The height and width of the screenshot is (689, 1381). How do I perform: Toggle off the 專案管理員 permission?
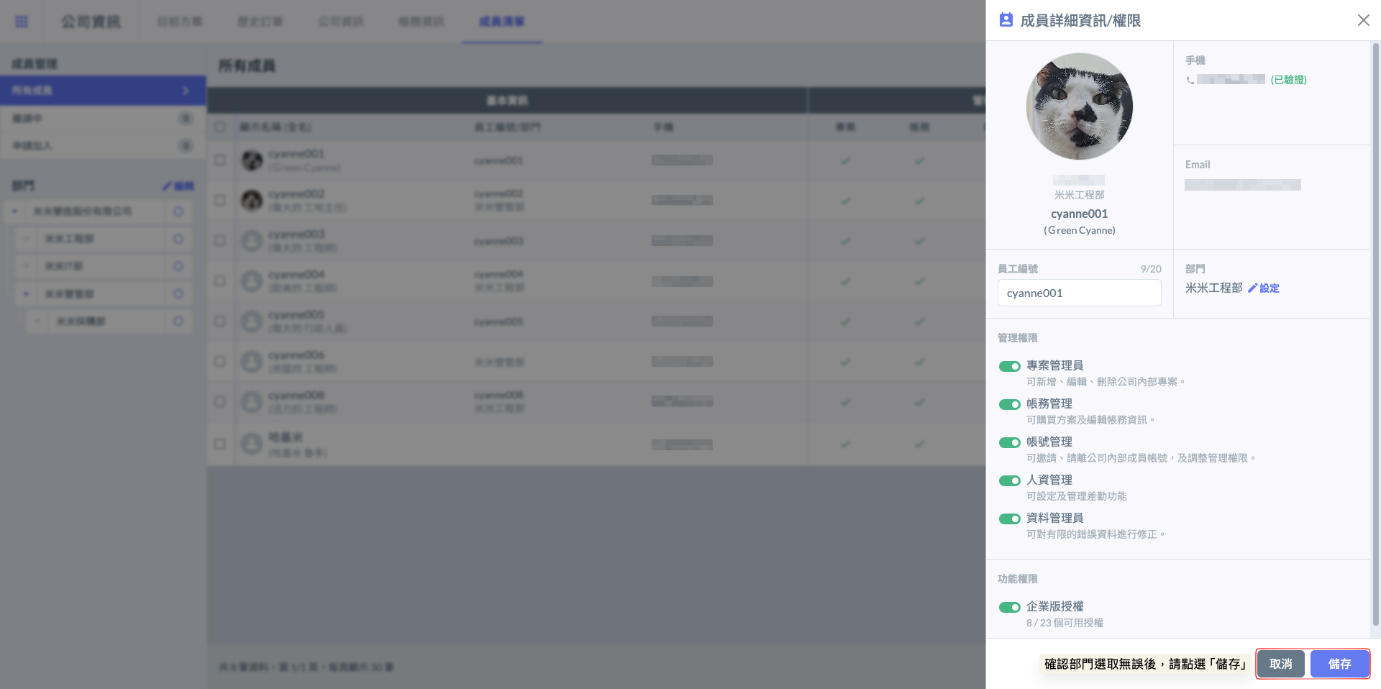(x=1009, y=366)
